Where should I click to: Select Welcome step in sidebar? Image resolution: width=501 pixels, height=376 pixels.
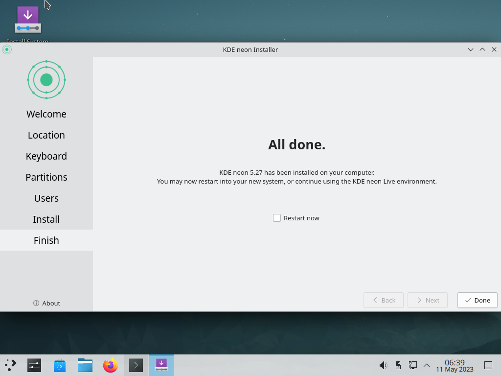[x=46, y=114]
